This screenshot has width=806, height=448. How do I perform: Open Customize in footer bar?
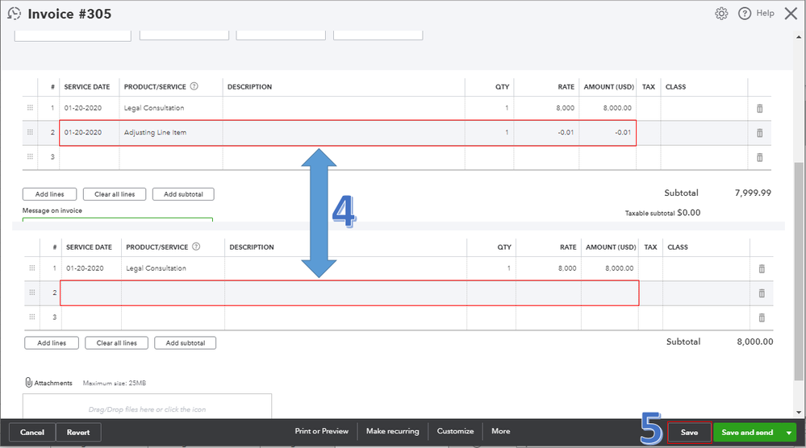[455, 431]
